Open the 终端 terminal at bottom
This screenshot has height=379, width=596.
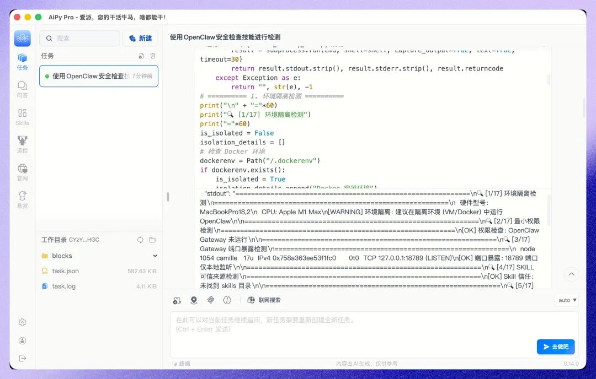click(x=182, y=364)
